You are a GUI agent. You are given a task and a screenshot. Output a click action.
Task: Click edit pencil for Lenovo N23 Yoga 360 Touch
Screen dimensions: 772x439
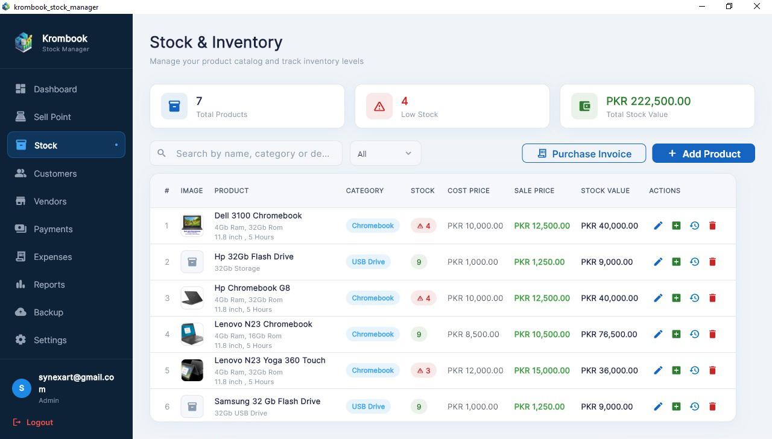658,370
